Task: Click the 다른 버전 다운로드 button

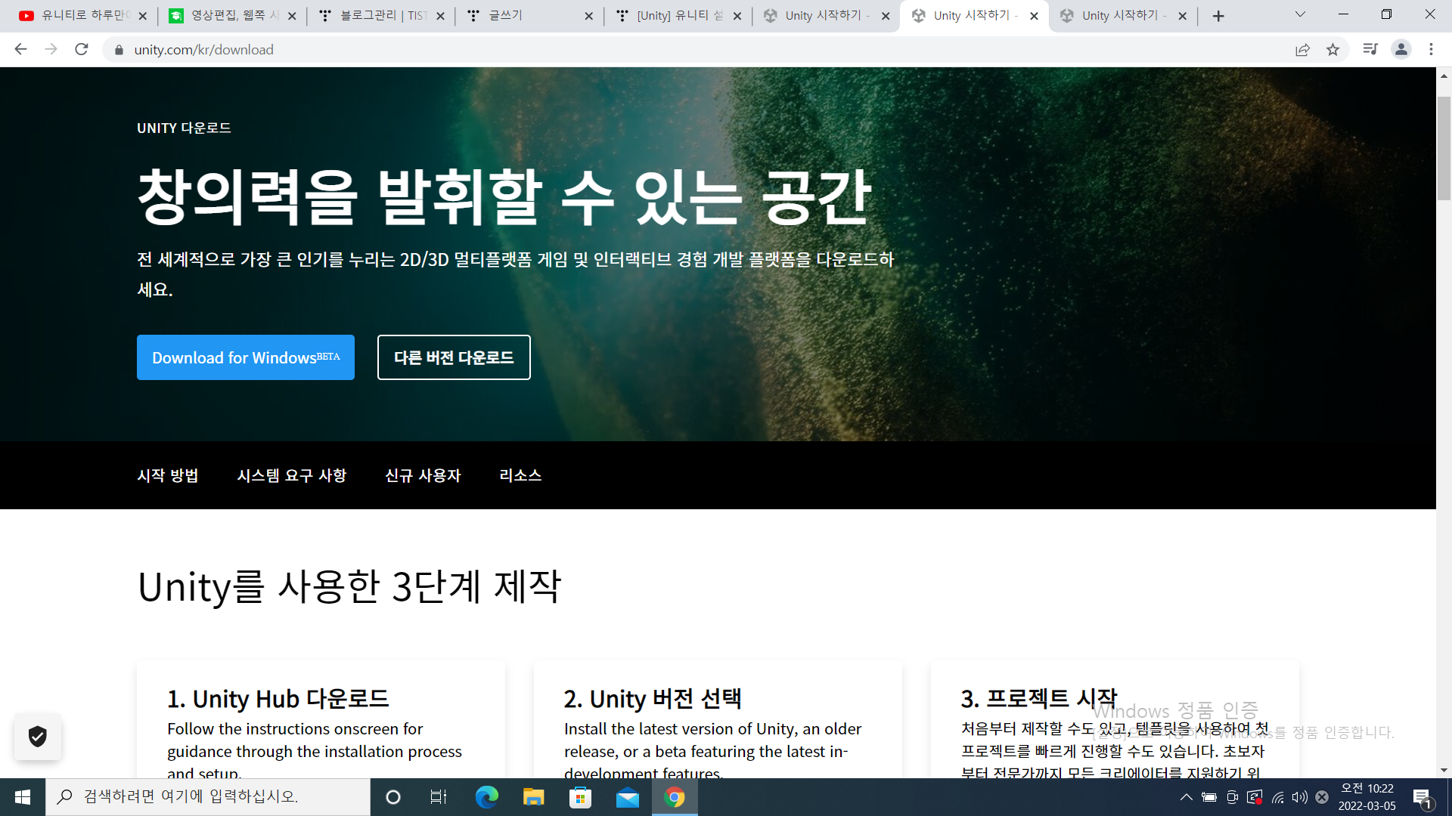Action: click(x=454, y=357)
